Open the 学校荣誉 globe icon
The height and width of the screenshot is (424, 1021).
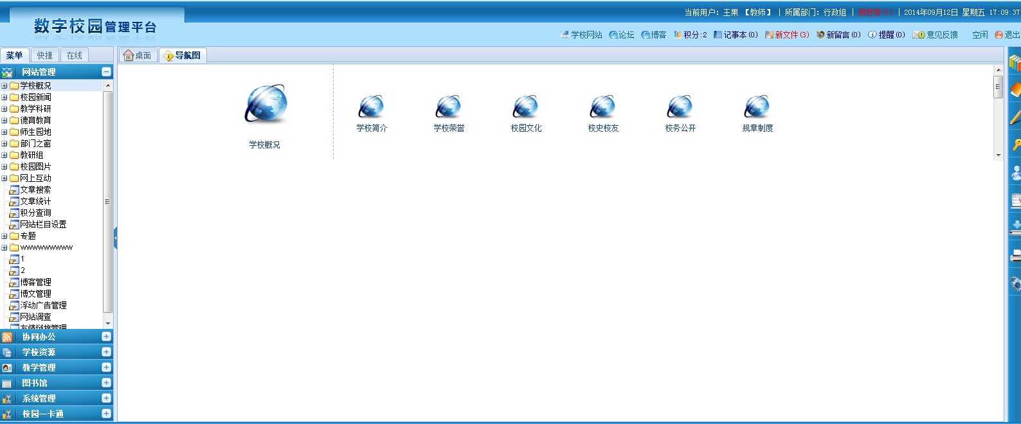tap(449, 107)
